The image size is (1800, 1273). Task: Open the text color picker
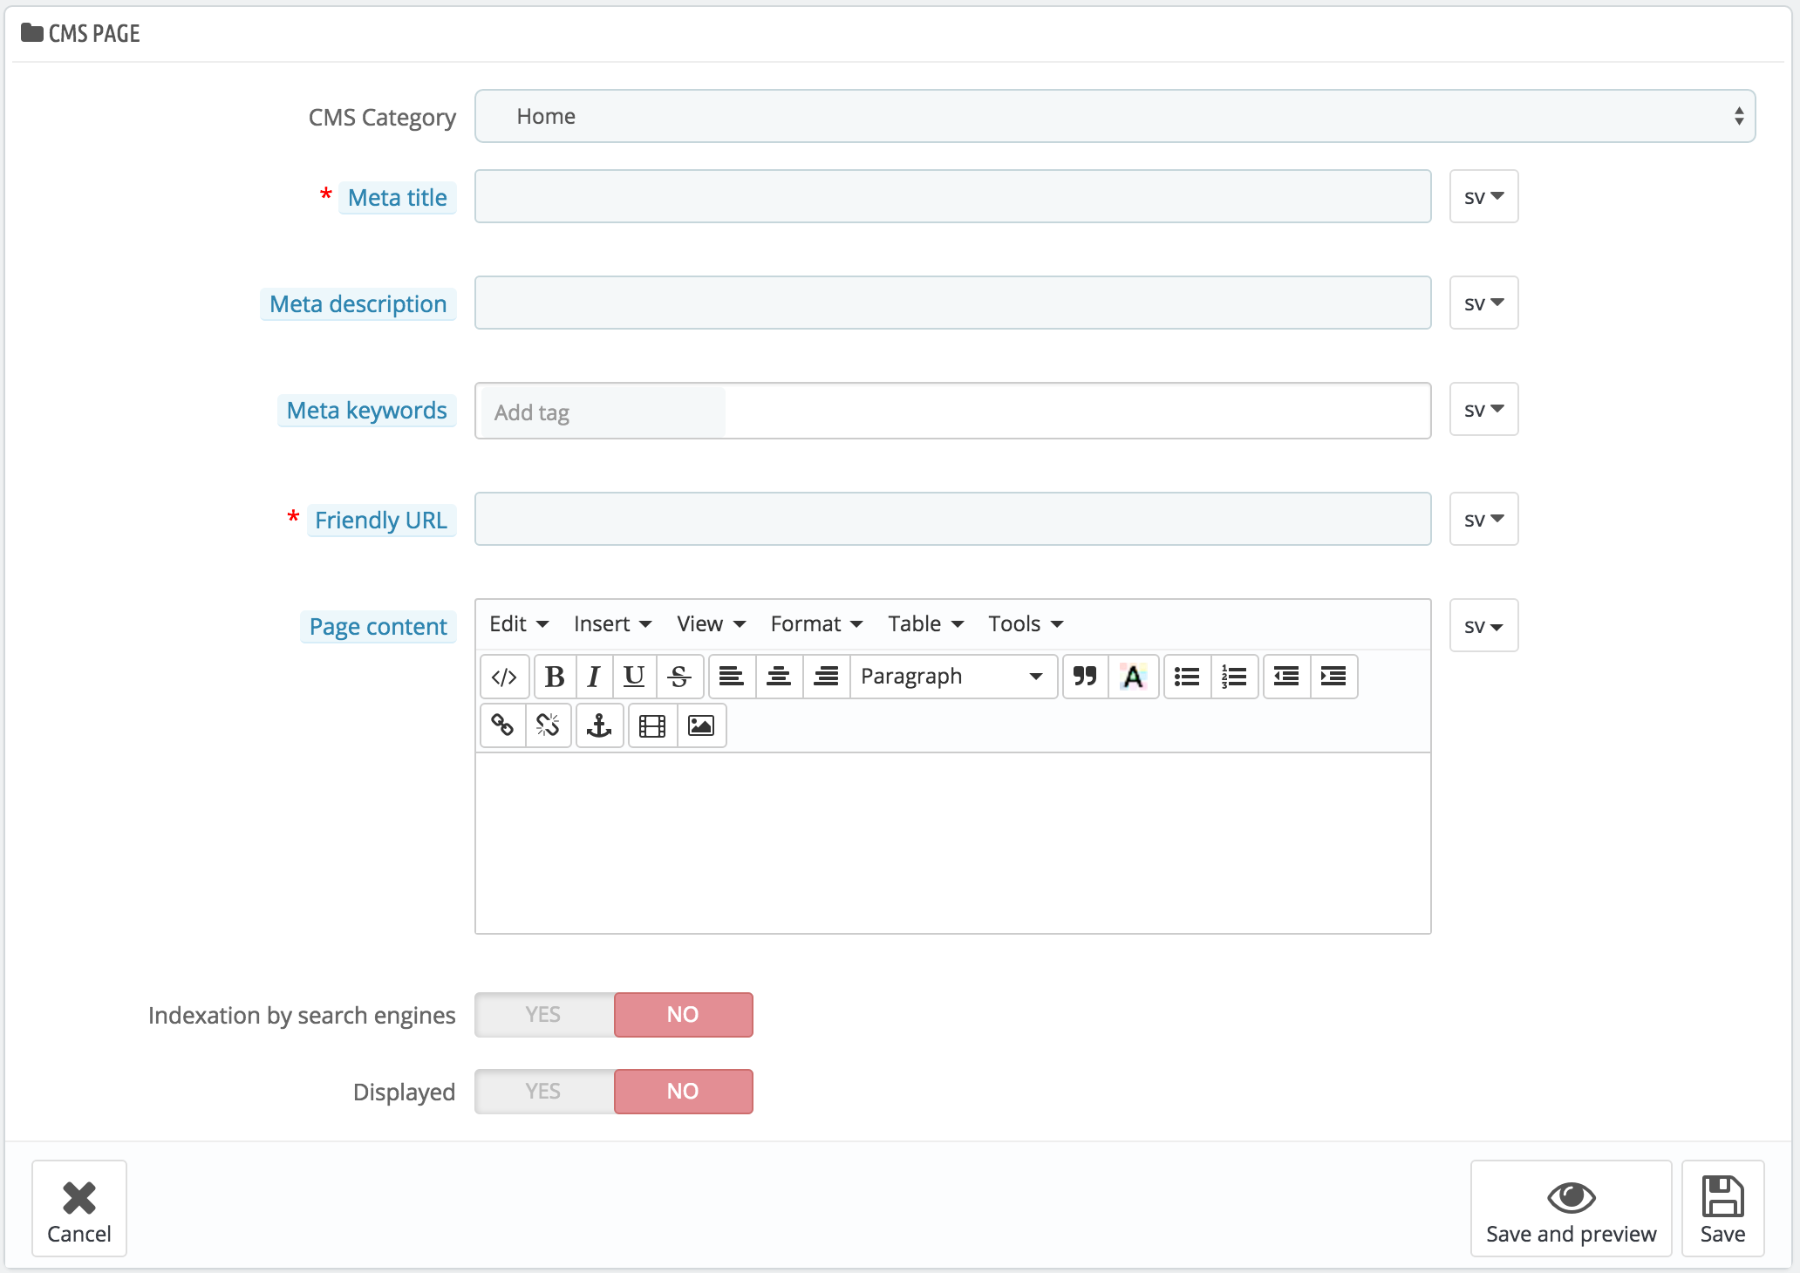pyautogui.click(x=1133, y=676)
